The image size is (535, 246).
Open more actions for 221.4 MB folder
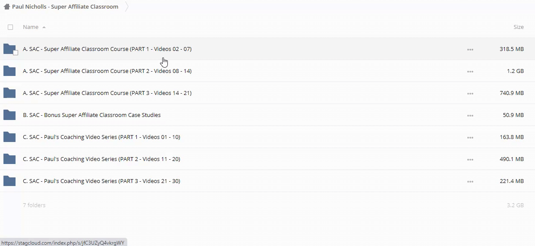(470, 182)
